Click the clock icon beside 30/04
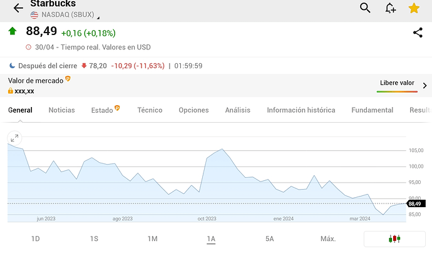Image resolution: width=432 pixels, height=256 pixels. click(28, 47)
